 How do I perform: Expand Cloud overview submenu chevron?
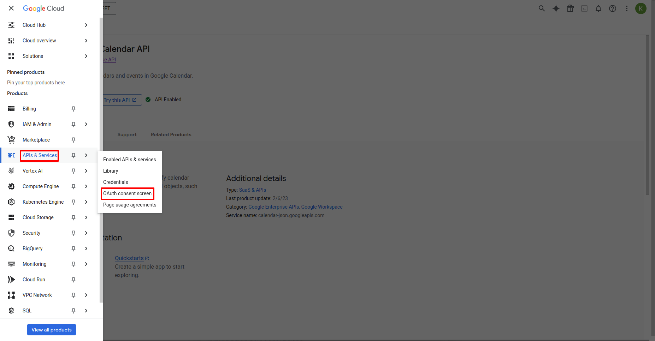point(86,41)
